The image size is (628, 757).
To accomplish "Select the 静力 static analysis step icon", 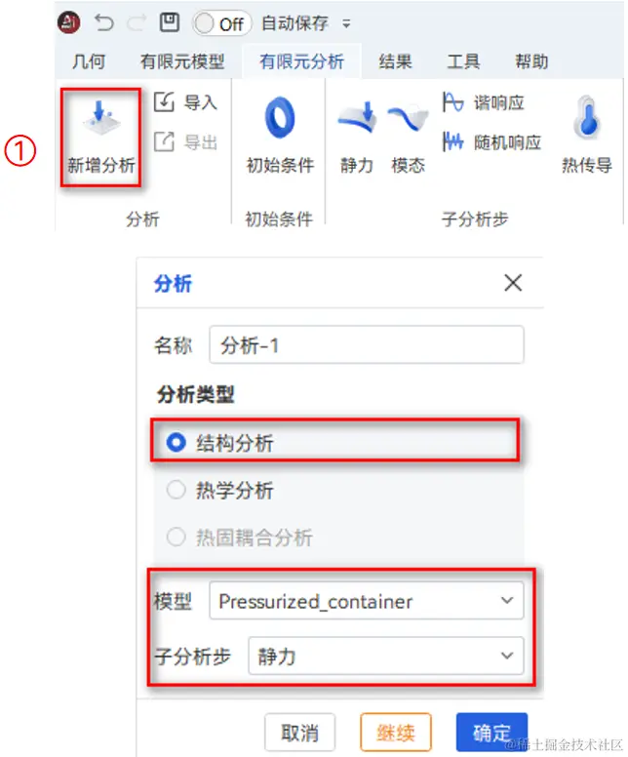I will click(x=357, y=117).
